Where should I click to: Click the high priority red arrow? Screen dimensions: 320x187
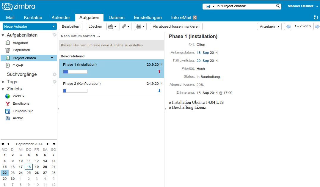(159, 72)
